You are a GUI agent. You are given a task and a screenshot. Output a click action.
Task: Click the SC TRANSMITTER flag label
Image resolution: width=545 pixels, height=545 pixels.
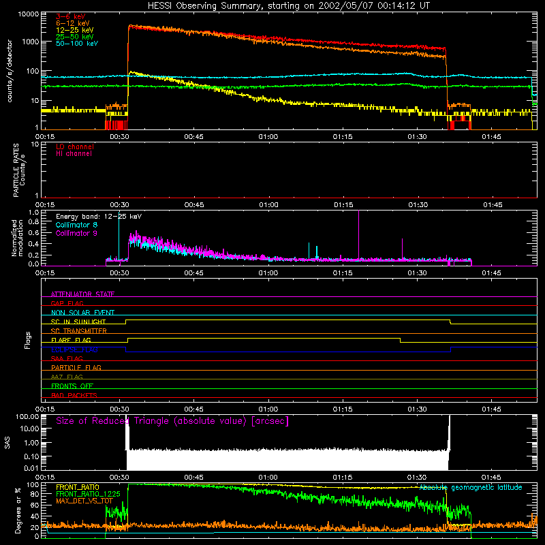[x=79, y=331]
